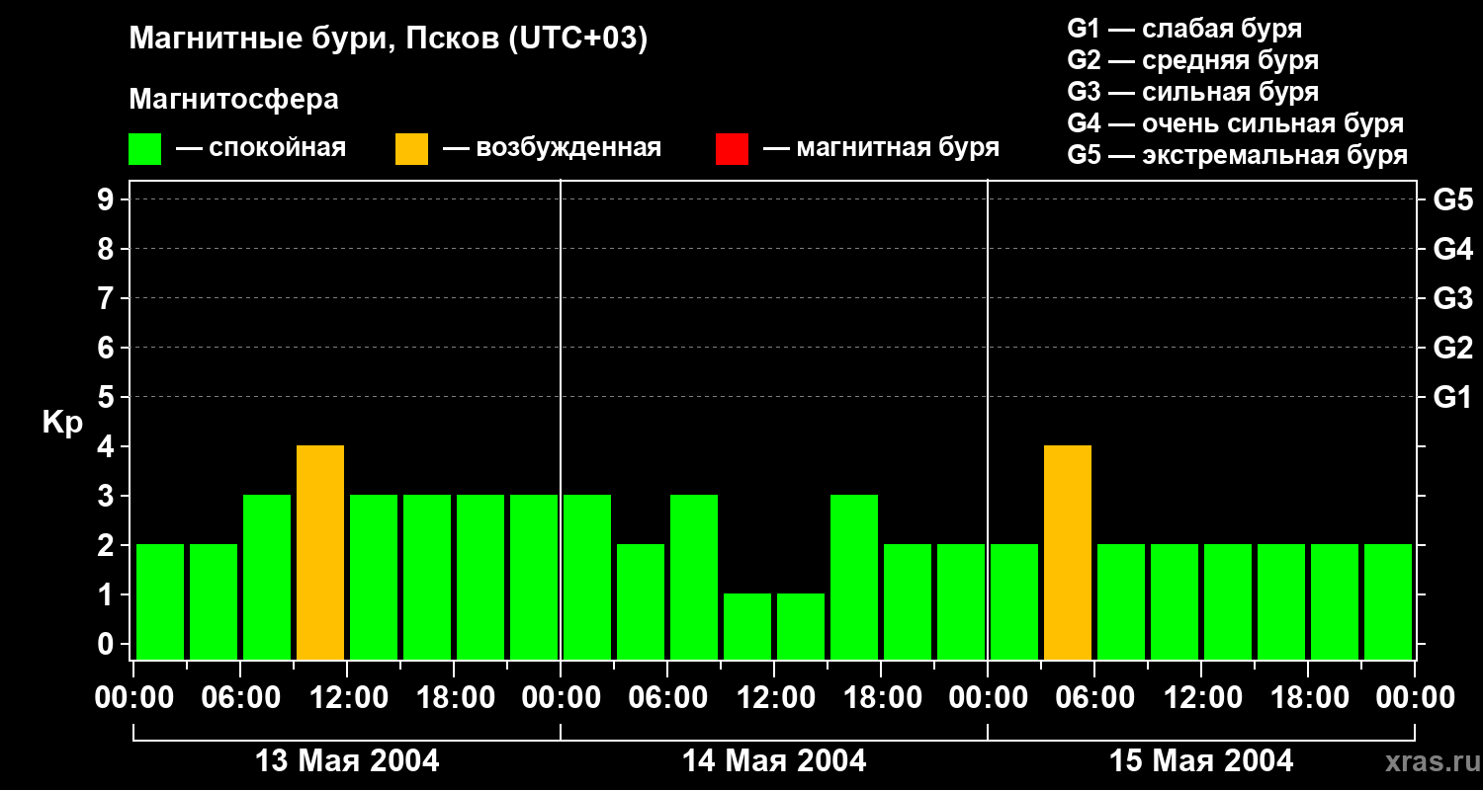Select the "14 Мая 2004" date label

click(774, 761)
